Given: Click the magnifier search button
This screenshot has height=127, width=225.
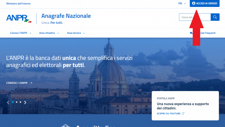Looking at the screenshot, I should pos(215,17).
